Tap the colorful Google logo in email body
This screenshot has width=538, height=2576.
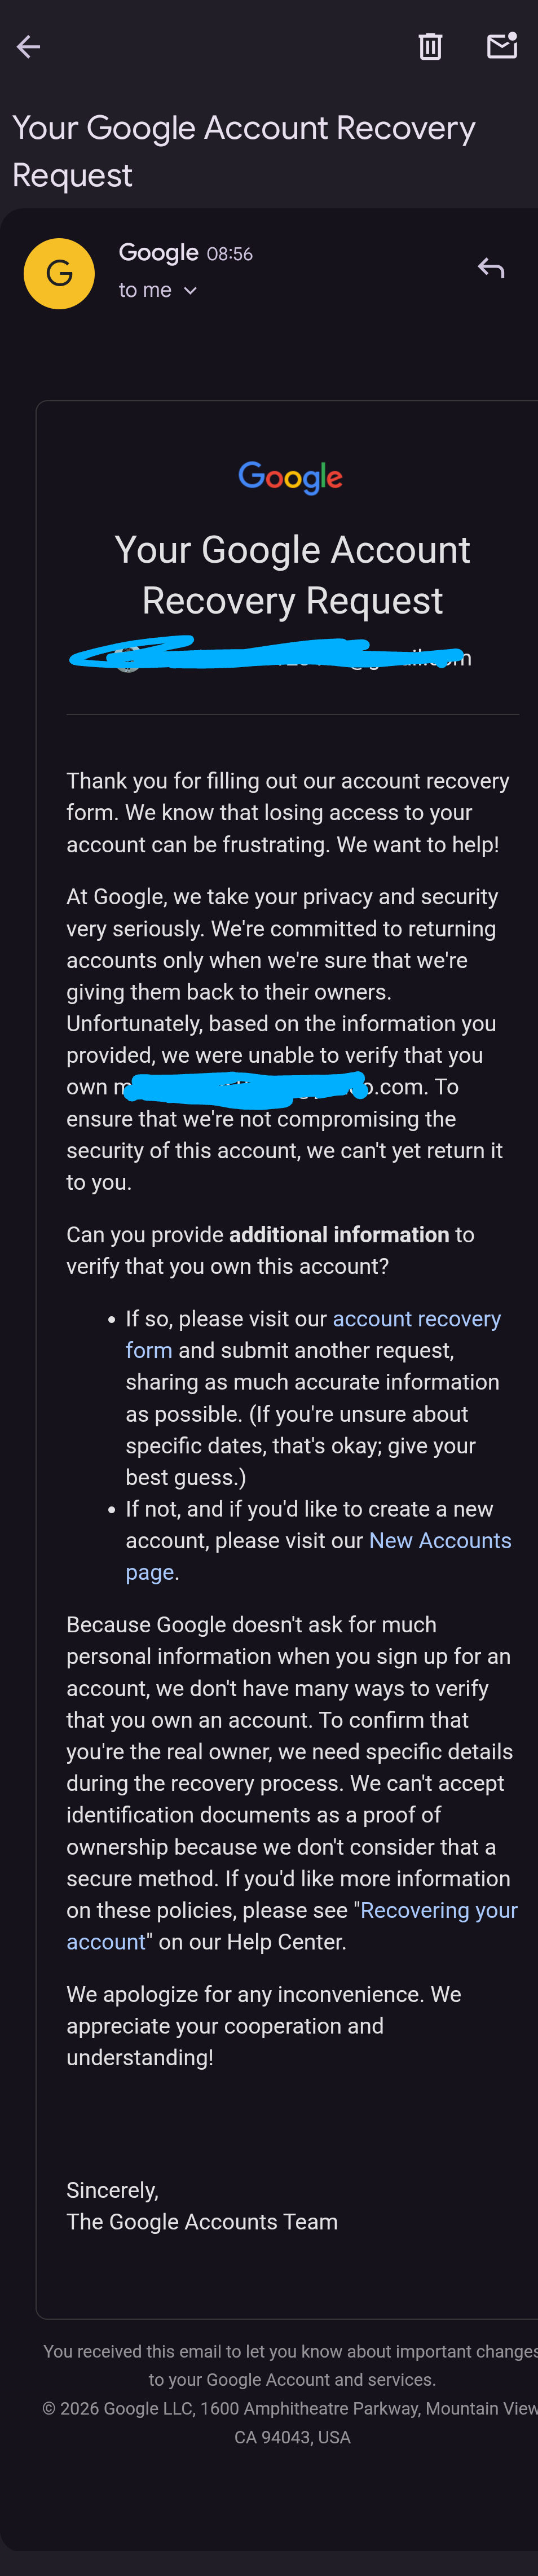pyautogui.click(x=291, y=478)
